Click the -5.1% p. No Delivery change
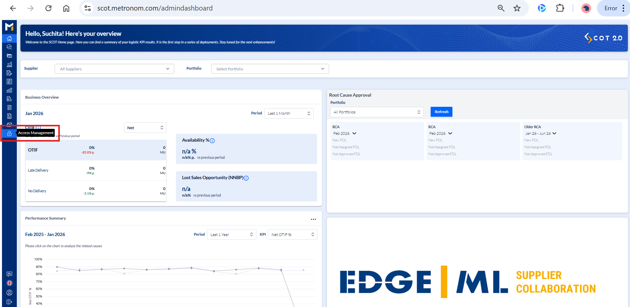The image size is (630, 307). pyautogui.click(x=89, y=194)
